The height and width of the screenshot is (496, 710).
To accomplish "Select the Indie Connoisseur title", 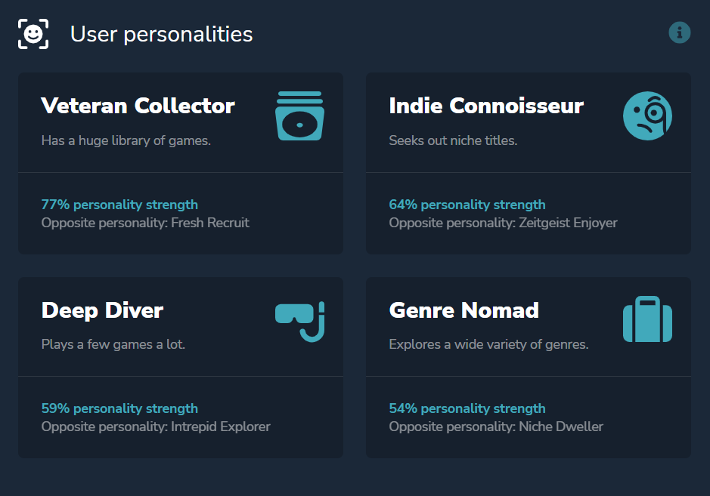I will 486,106.
